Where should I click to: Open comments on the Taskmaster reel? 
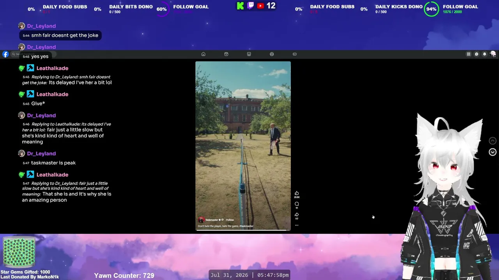tap(297, 204)
